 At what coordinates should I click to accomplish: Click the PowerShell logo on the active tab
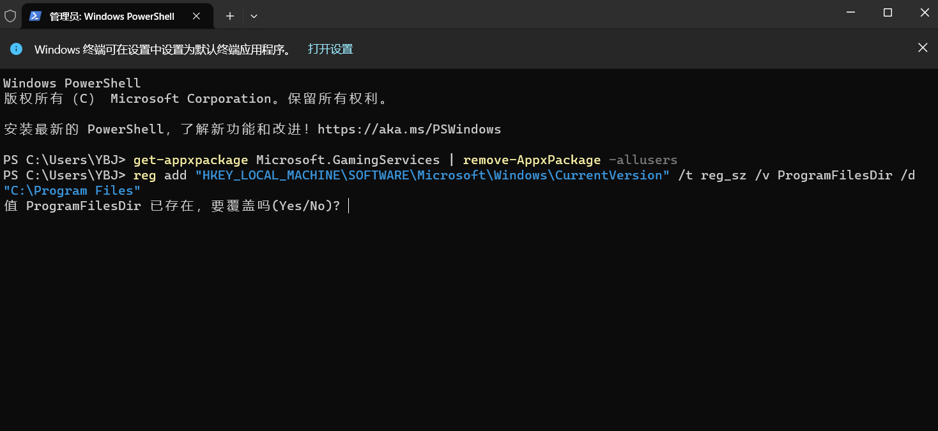pos(35,16)
